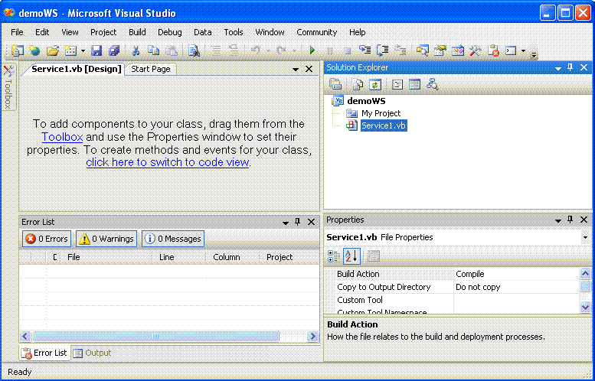Click View Class Diagram icon in Solution Explorer
The image size is (595, 381).
[x=432, y=84]
